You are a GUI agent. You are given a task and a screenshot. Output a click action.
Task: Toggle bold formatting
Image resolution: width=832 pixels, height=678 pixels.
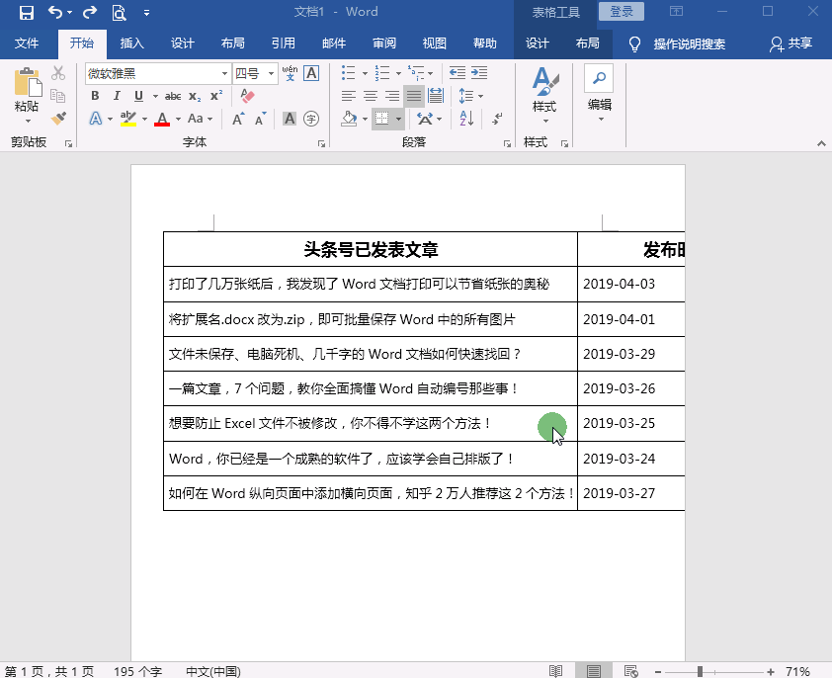pyautogui.click(x=96, y=95)
